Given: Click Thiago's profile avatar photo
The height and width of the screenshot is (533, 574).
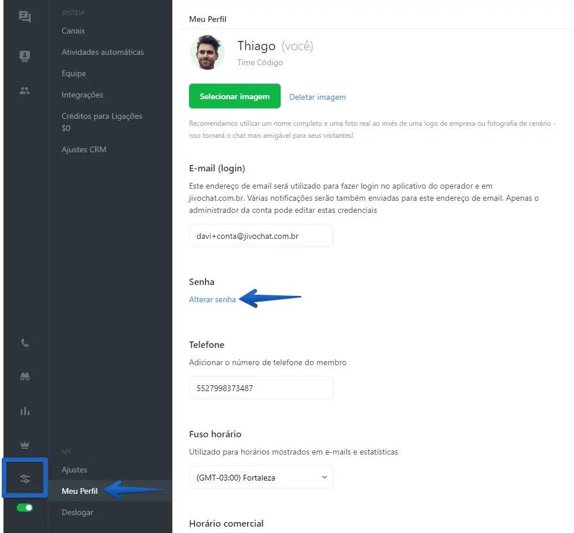Looking at the screenshot, I should coord(207,52).
